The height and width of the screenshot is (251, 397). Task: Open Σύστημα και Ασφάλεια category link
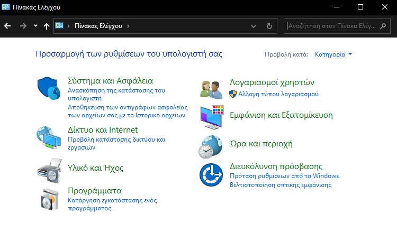click(x=111, y=81)
